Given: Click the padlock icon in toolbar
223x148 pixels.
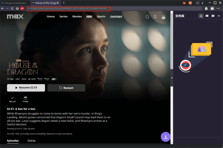Looking at the screenshot, I should 206,8.
